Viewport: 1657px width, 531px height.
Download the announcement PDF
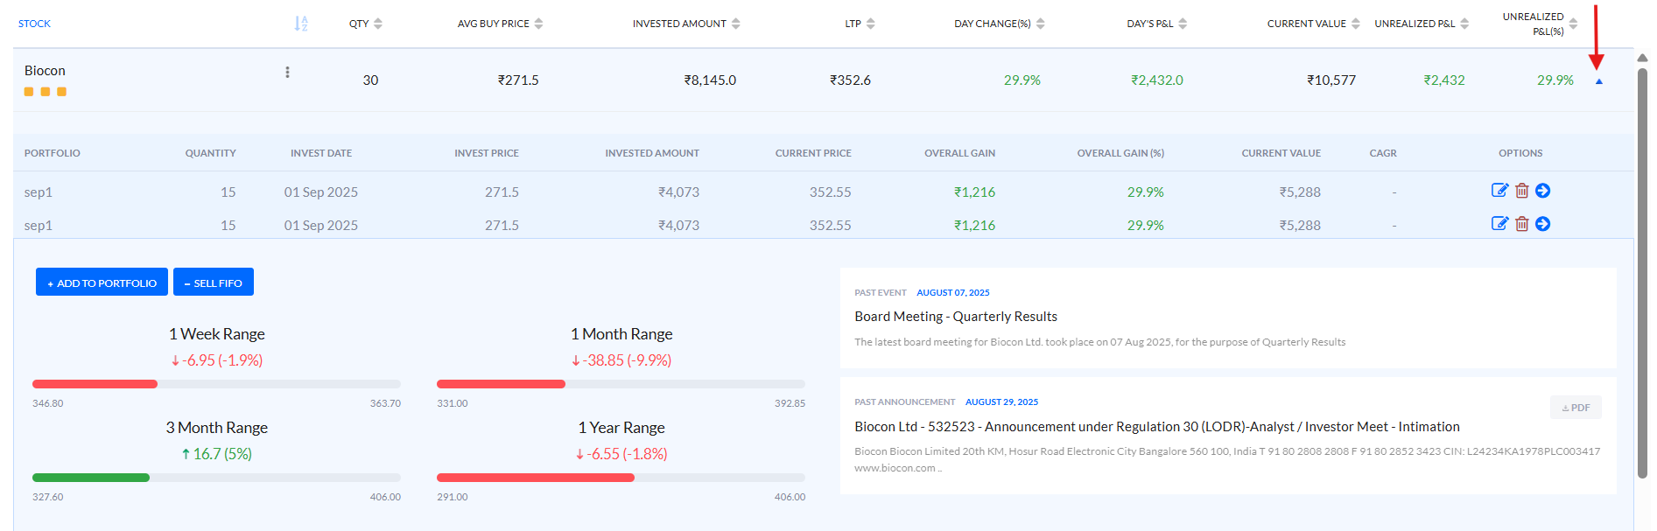point(1576,408)
